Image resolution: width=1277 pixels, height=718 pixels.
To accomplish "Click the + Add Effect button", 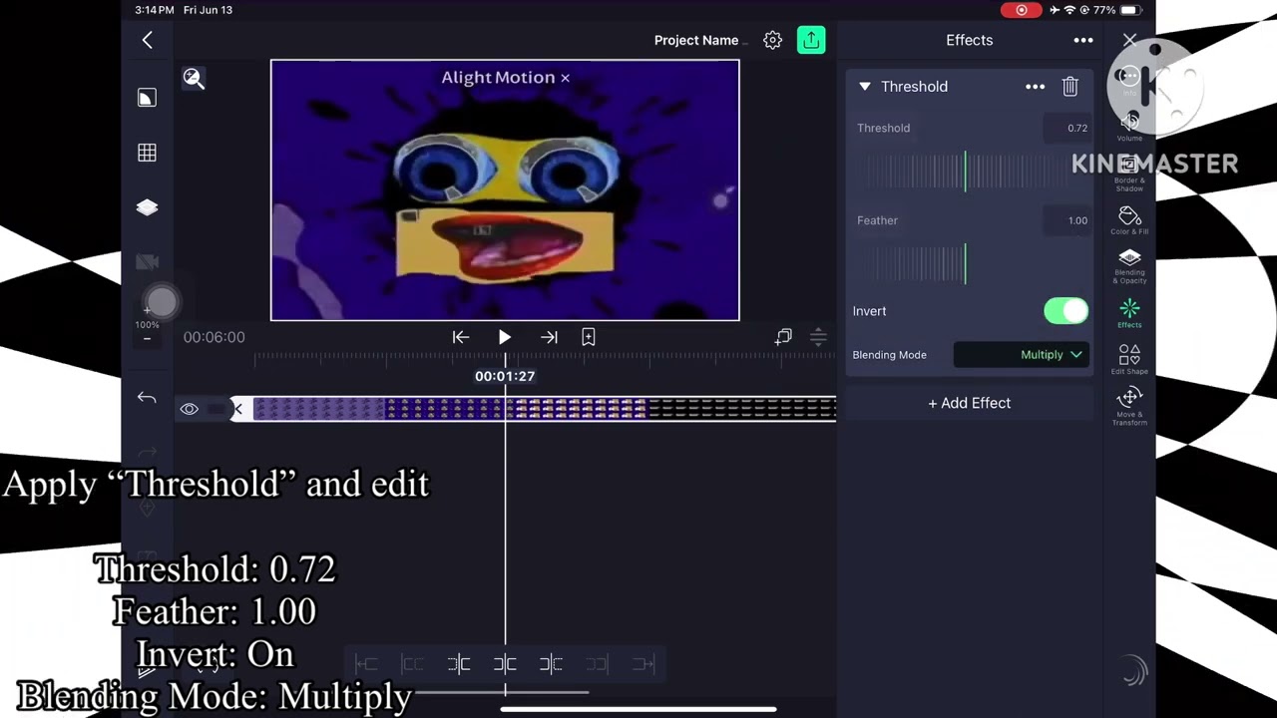I will [x=970, y=403].
